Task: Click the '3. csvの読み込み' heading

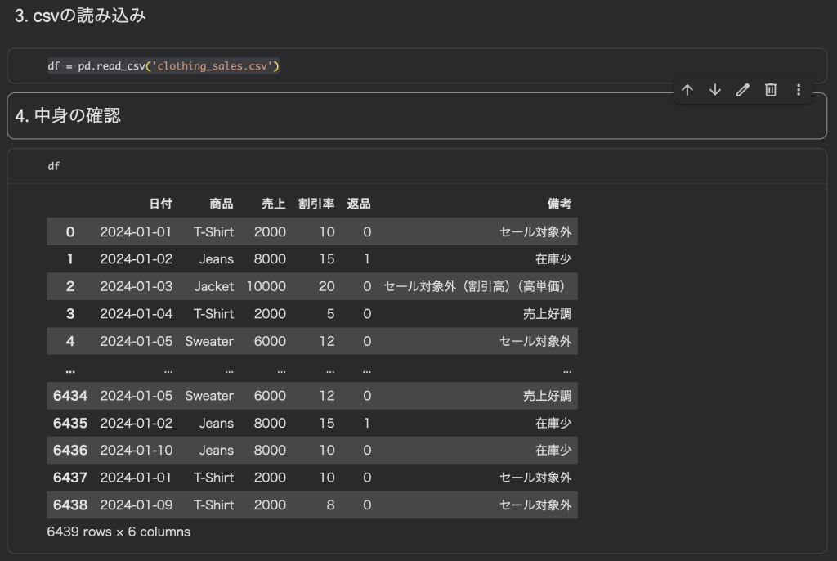Action: [80, 16]
